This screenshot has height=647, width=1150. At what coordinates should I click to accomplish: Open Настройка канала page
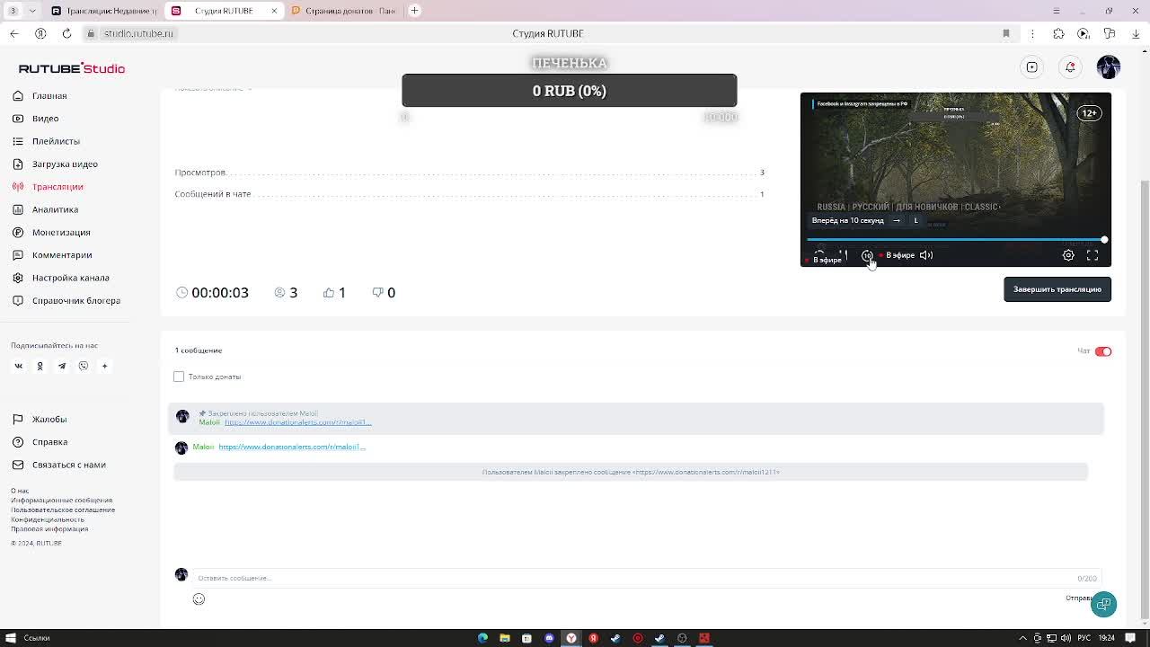pos(60,278)
